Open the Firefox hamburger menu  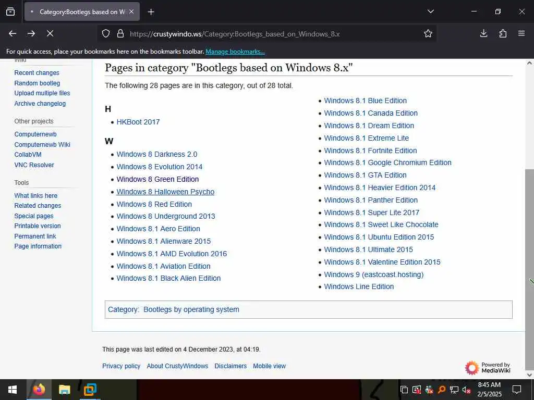click(x=521, y=33)
